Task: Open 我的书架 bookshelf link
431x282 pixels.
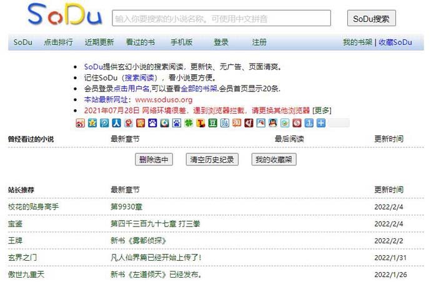Action: 357,42
